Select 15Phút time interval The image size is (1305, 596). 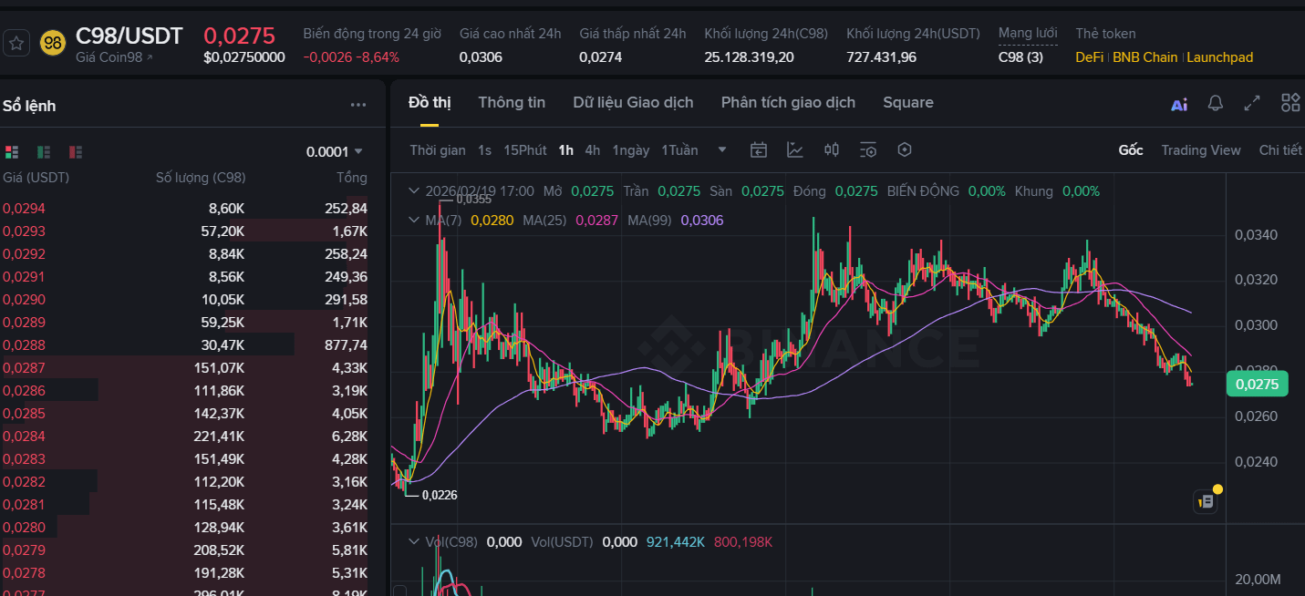pyautogui.click(x=525, y=150)
